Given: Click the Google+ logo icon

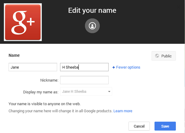Looking at the screenshot, I should pyautogui.click(x=23, y=22).
